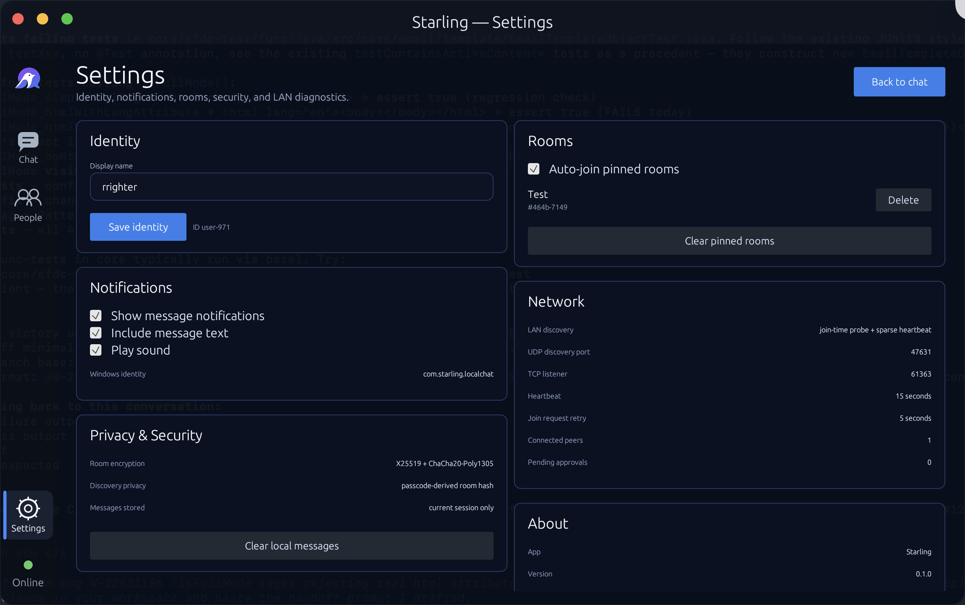Viewport: 965px width, 605px height.
Task: Click the yellow minimize window button
Action: (x=43, y=19)
